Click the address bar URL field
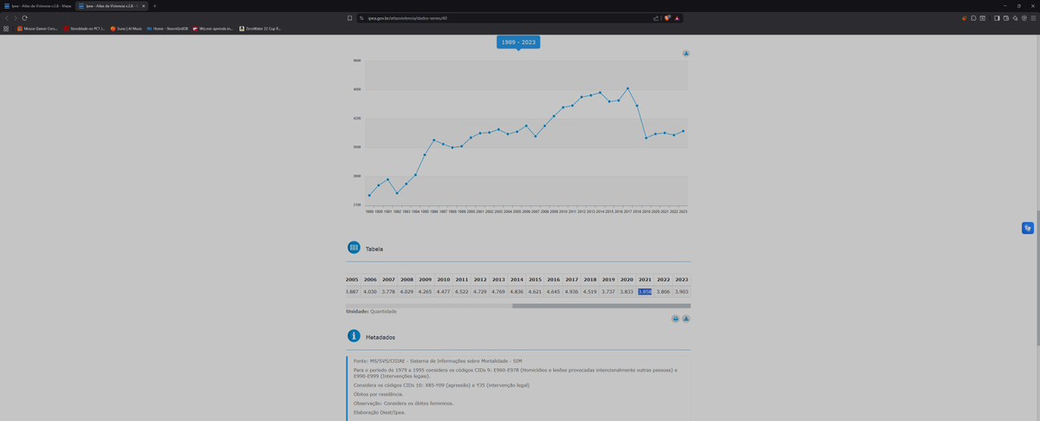Screen dimensions: 1040x421 pyautogui.click(x=503, y=17)
